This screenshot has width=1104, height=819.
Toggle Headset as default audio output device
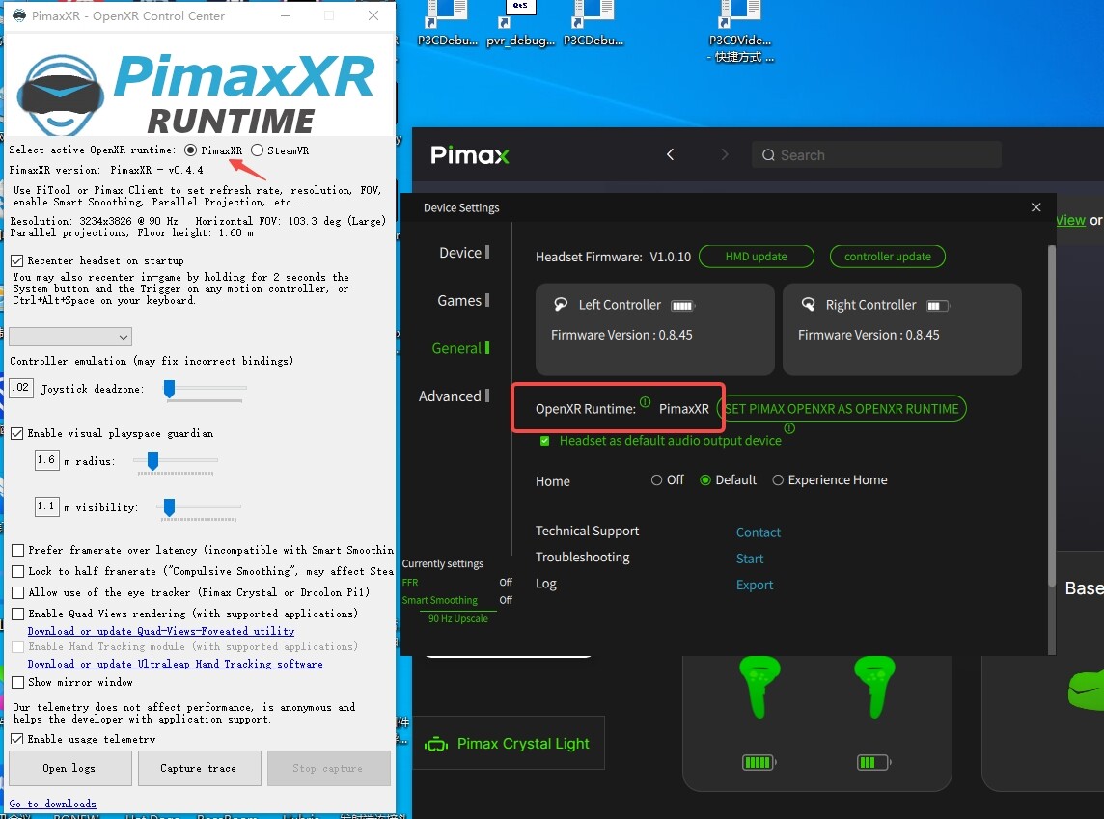[x=544, y=441]
